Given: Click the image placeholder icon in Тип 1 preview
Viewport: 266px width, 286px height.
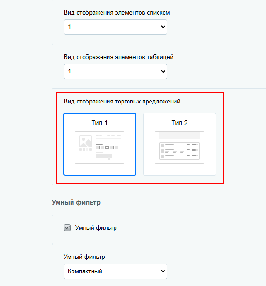Looking at the screenshot, I should point(86,141).
